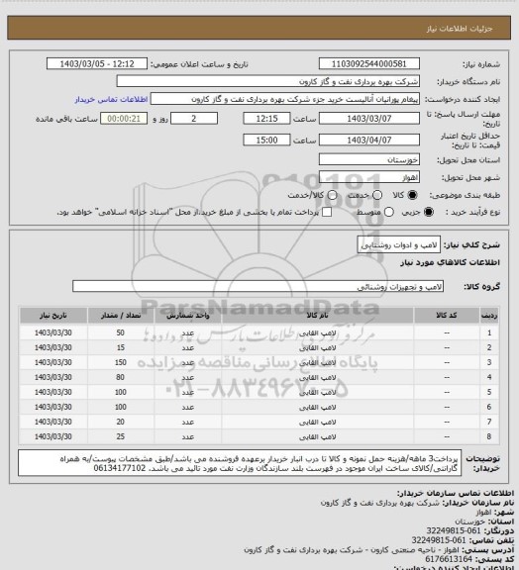
Task: Click لامپ القایی item name in row 1
Action: click(317, 332)
